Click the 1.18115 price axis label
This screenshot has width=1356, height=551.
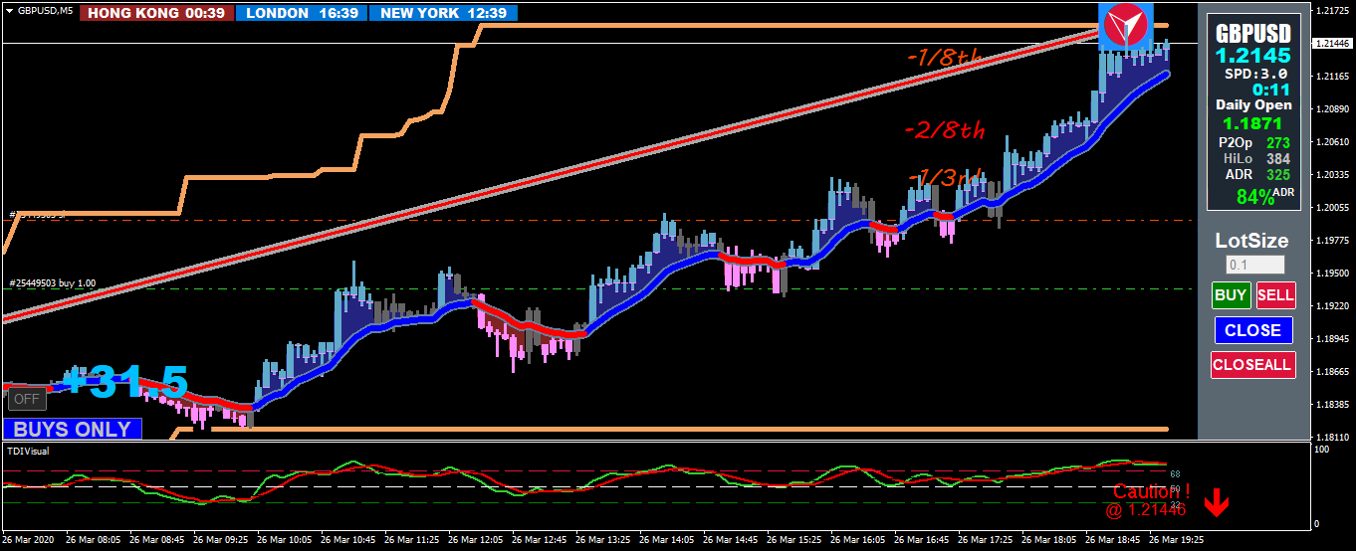click(x=1331, y=437)
